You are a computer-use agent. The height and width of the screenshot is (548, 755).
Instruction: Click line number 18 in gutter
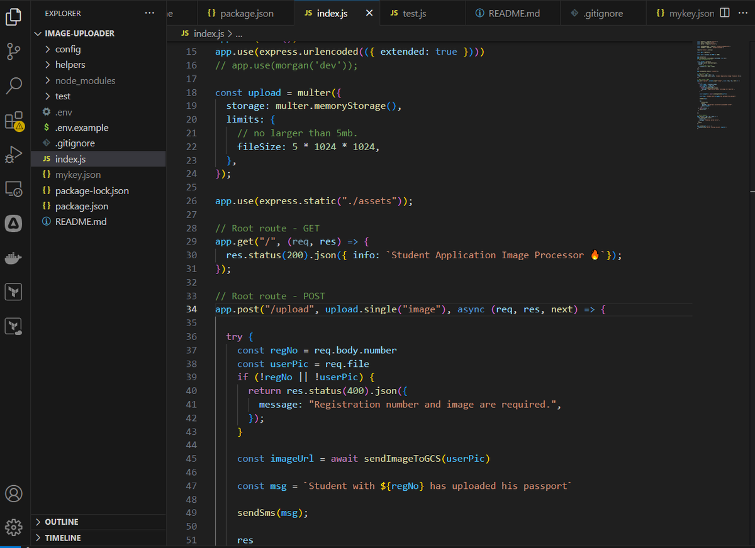click(x=191, y=92)
